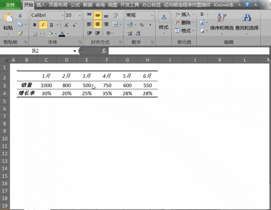Click the Wrap Text icon
Viewport: 271px width, 210px height.
[115, 15]
